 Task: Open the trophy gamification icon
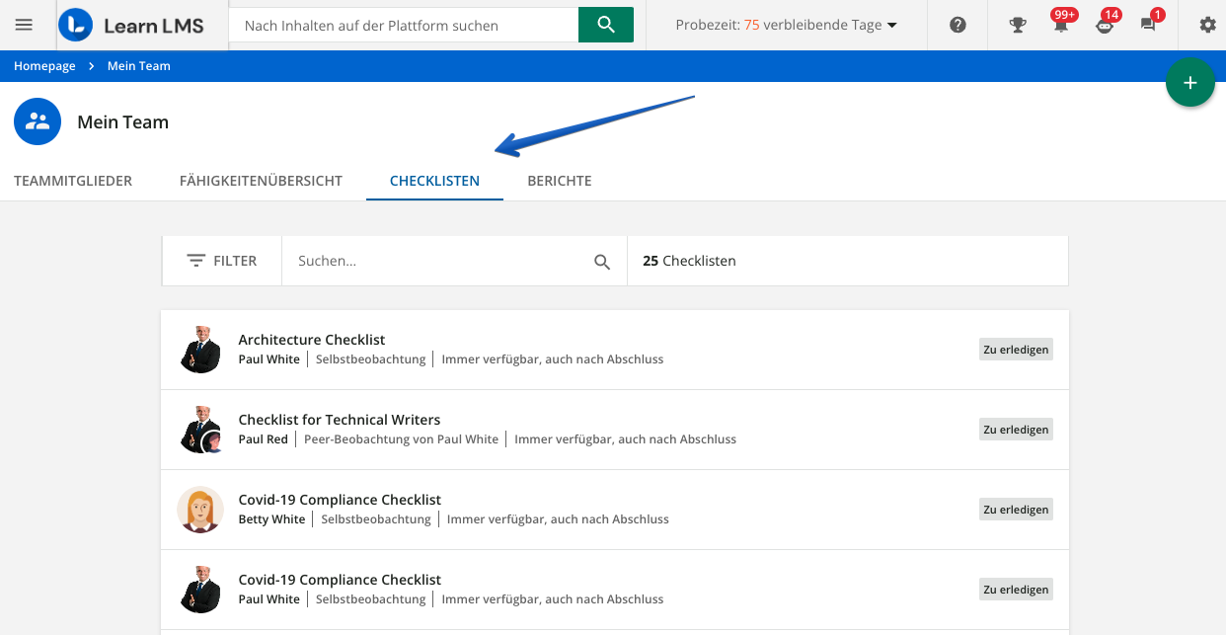[1018, 25]
